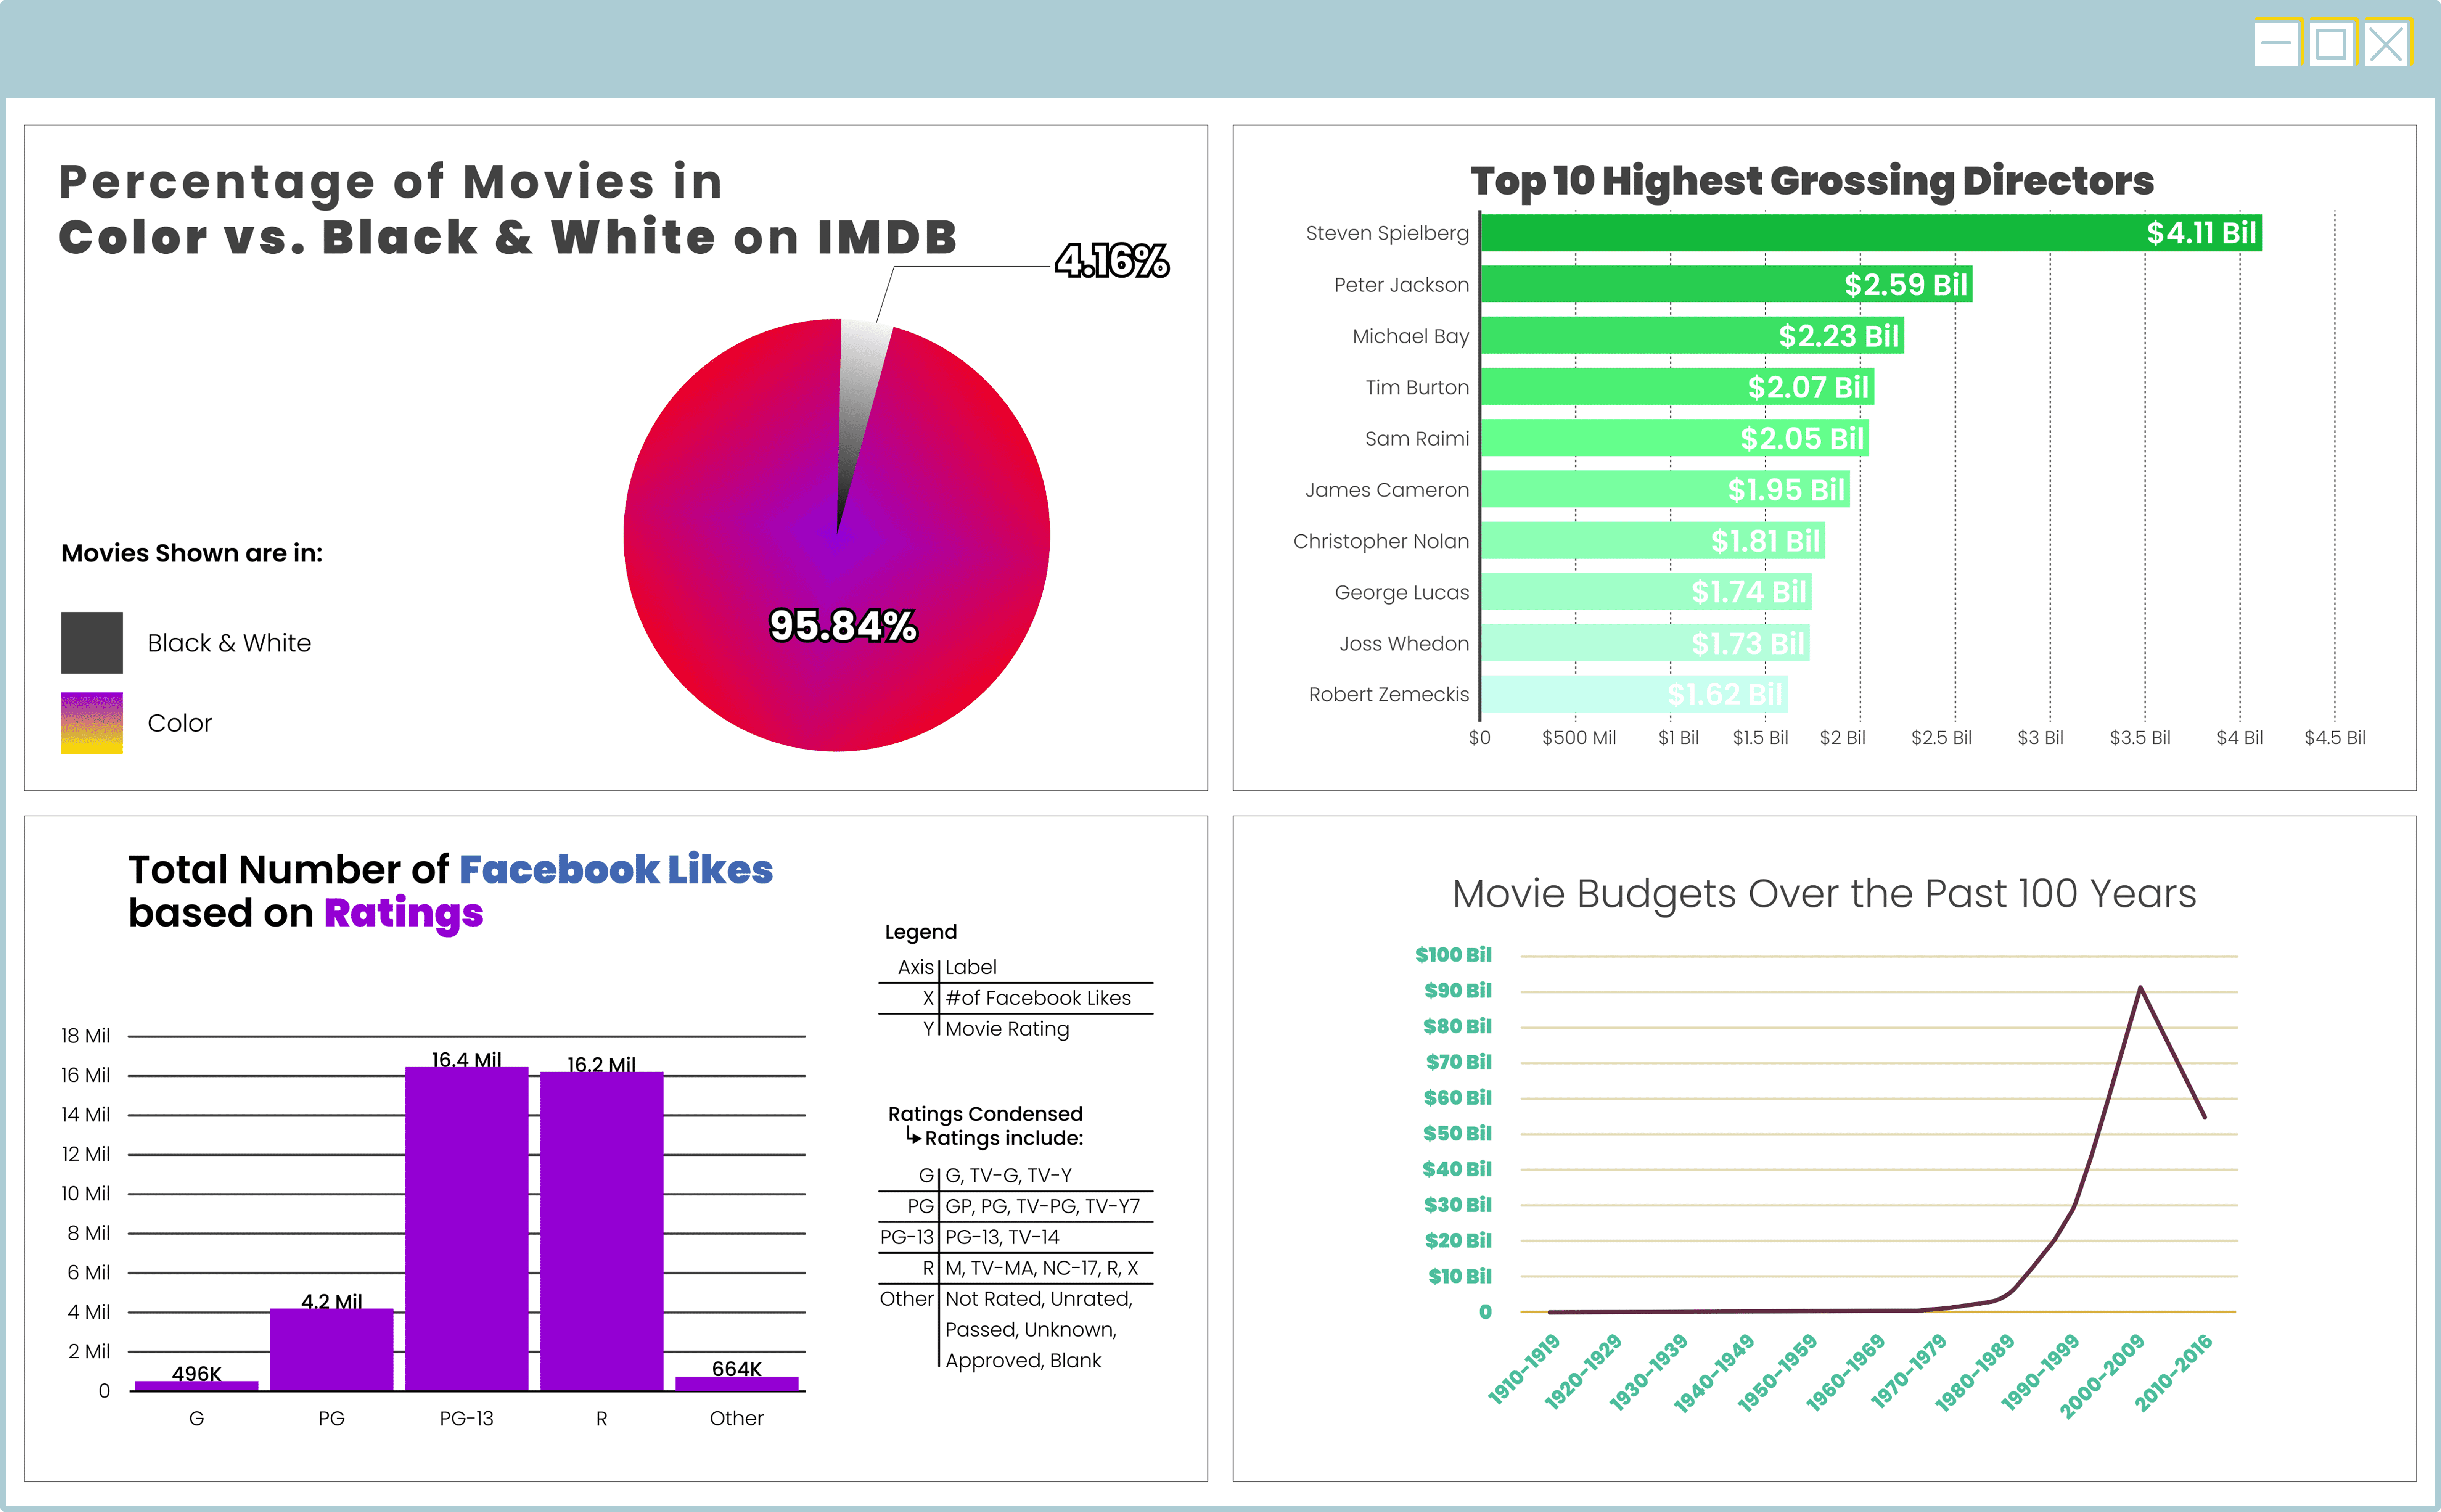2441x1512 pixels.
Task: Select the Steven Spielberg $4.11 Bil bar
Action: click(1871, 233)
